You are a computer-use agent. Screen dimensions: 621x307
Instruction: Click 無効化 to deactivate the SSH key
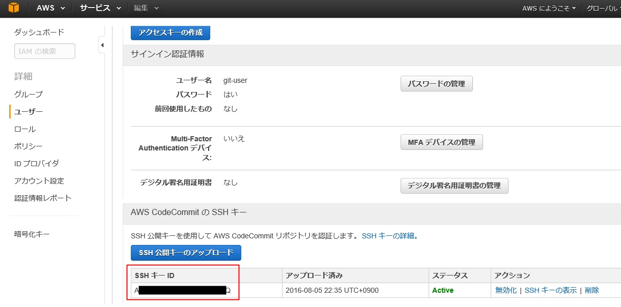coord(505,290)
